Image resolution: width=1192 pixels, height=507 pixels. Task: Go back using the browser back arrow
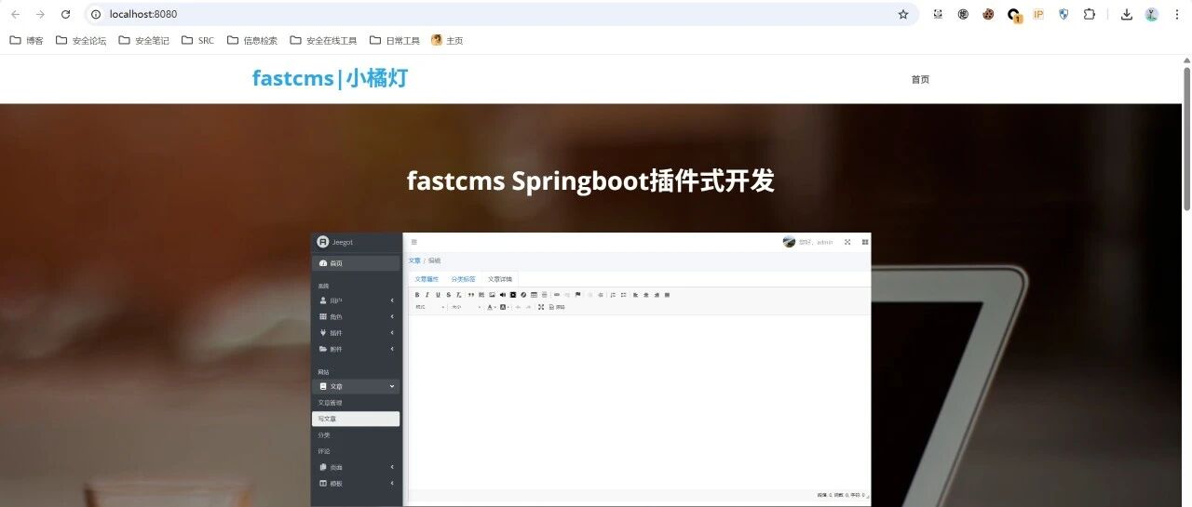pos(15,14)
